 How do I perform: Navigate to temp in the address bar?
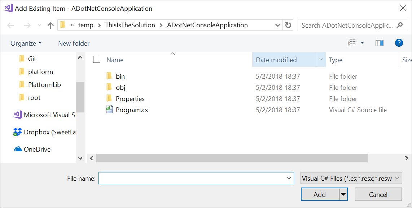pyautogui.click(x=86, y=25)
